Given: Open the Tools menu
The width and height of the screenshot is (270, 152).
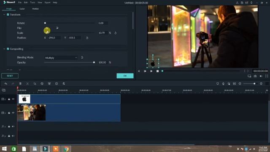Looking at the screenshot, I should (x=32, y=3).
